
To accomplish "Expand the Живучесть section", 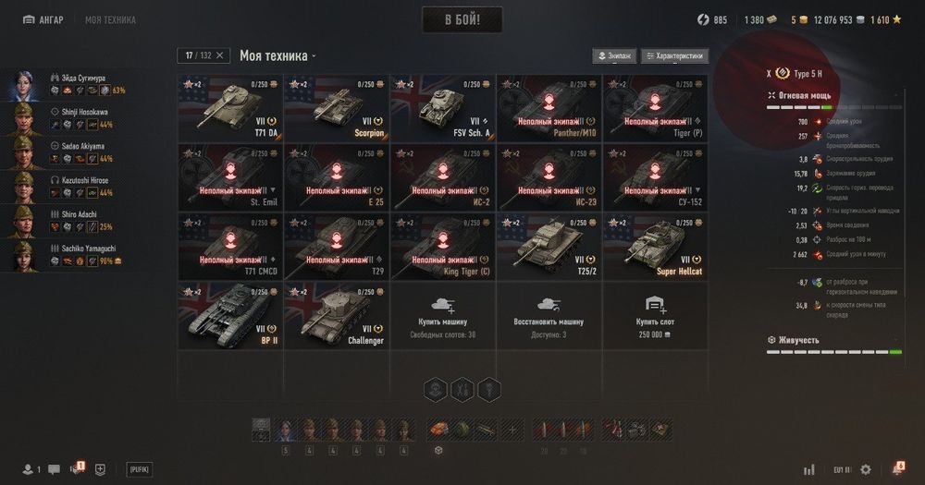I will 794,340.
